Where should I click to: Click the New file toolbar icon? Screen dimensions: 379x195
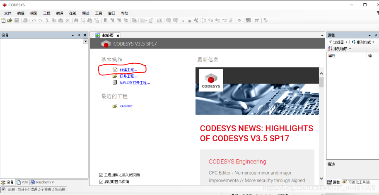(x=3, y=21)
